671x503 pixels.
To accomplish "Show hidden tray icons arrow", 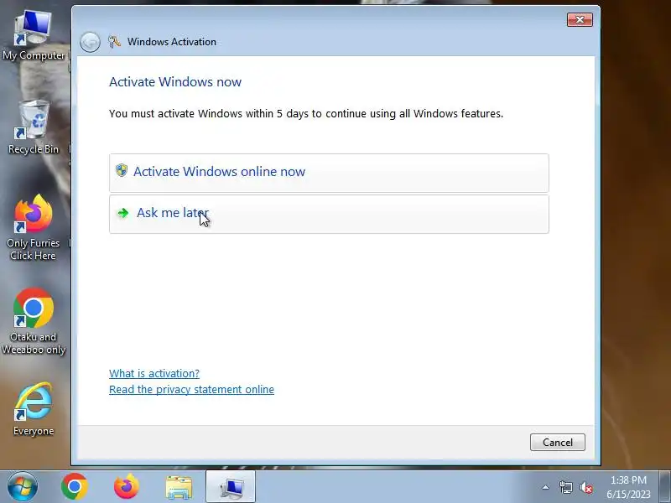I will point(545,487).
